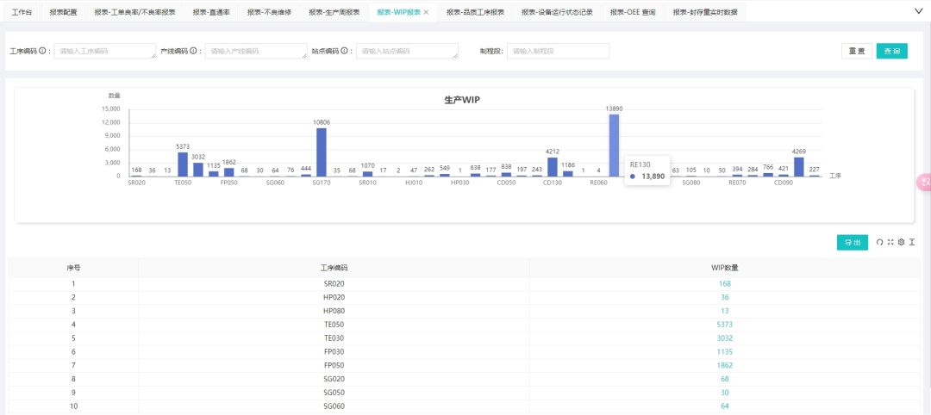Viewport: 931px width, 415px height.
Task: Select the SR020 table cell
Action: (x=334, y=284)
